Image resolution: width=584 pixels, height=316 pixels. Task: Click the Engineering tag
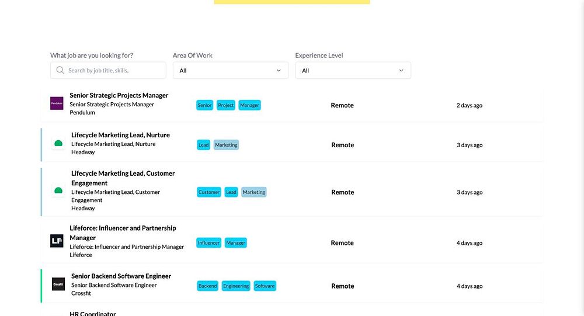[236, 286]
